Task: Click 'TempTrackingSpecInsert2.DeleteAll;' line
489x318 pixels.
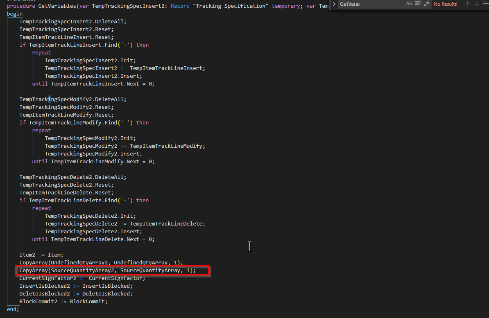Action: click(72, 22)
